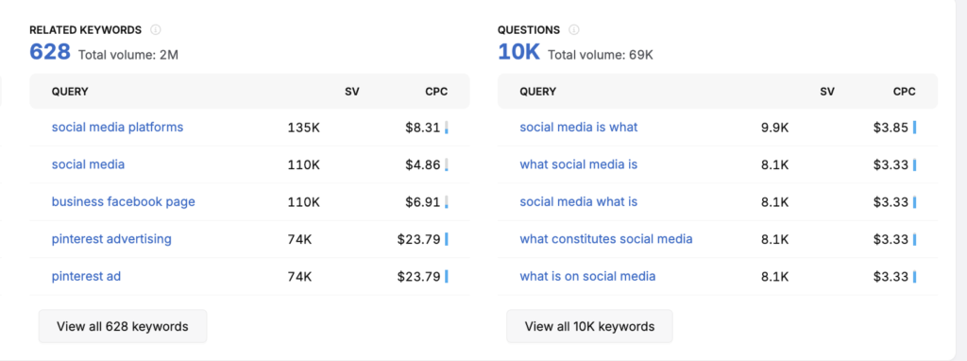Select the $3.85 CPC value
This screenshot has height=361, width=967.
click(891, 128)
